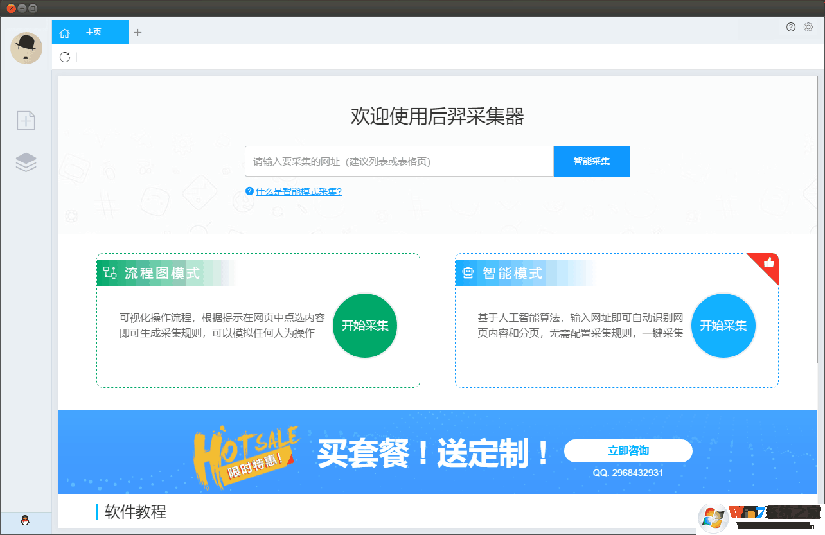The image size is (825, 535).
Task: Click the 立即咨询 button on the banner
Action: (x=628, y=451)
